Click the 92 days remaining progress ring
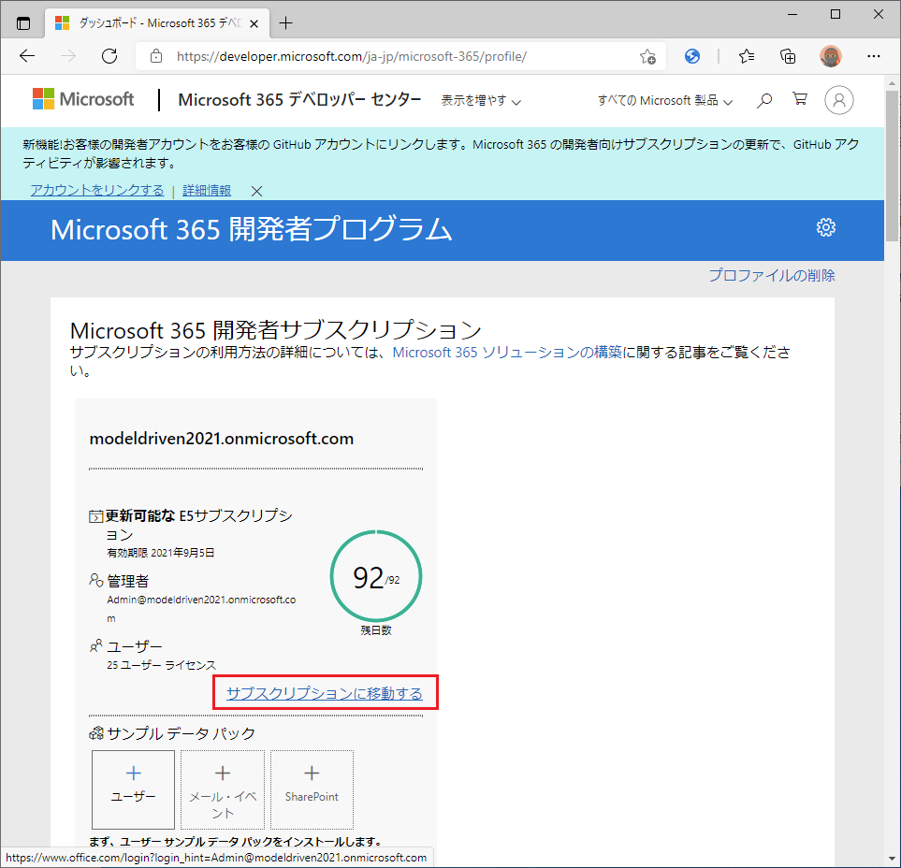This screenshot has height=868, width=901. pos(376,576)
